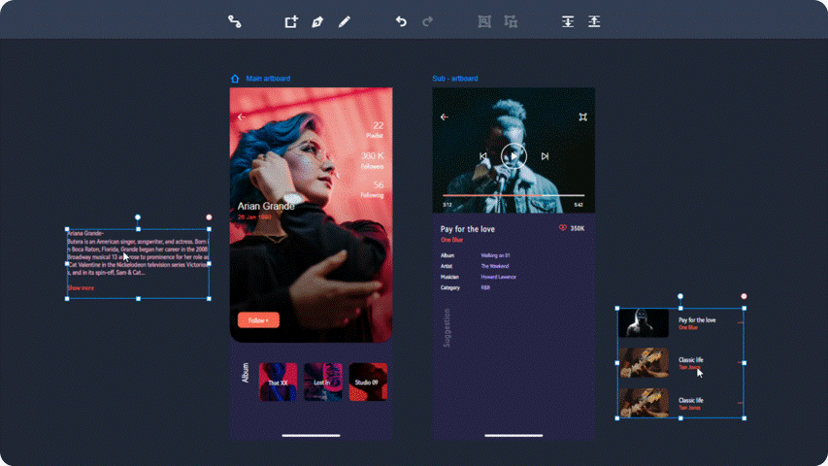Click the vertical Suggestion label
Image resolution: width=828 pixels, height=466 pixels.
point(447,327)
